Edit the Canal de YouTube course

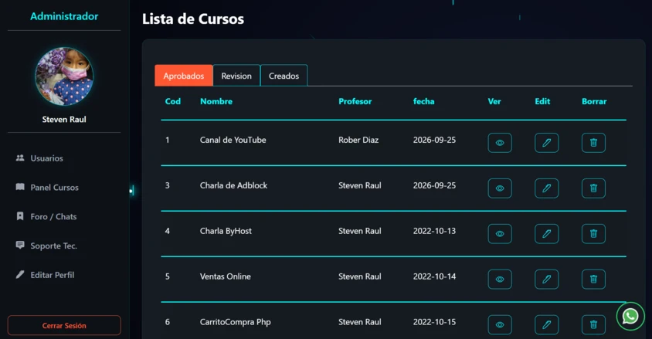[x=546, y=143]
